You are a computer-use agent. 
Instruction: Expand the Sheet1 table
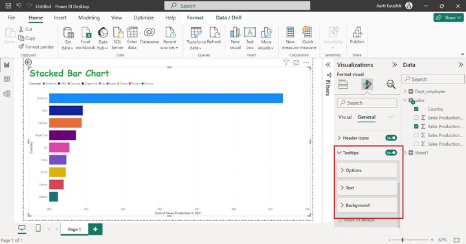click(x=405, y=153)
